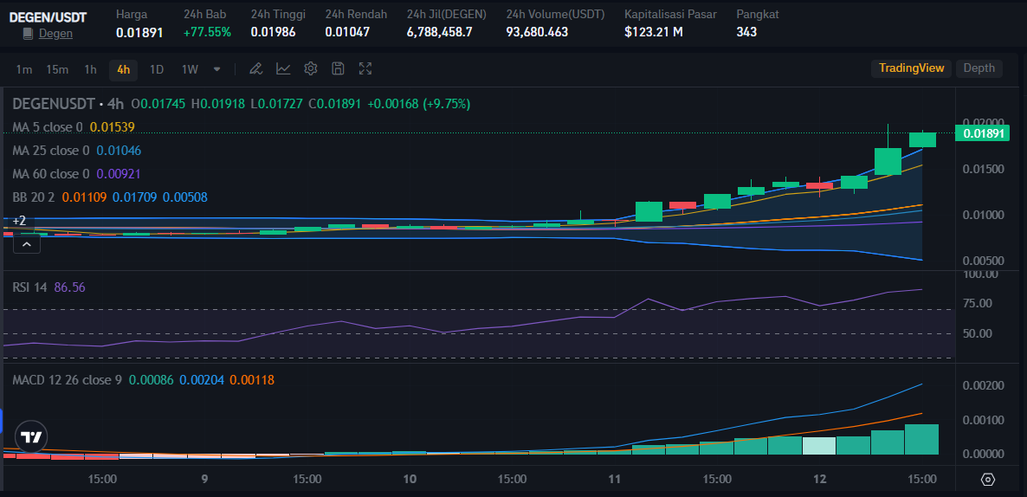Click the Pangkat value 343
This screenshot has width=1027, height=497.
click(746, 32)
